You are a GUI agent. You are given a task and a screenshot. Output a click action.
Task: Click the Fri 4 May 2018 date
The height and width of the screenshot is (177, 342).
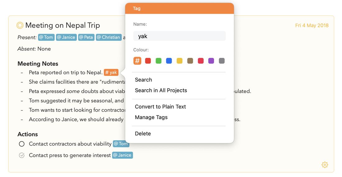[x=312, y=26]
